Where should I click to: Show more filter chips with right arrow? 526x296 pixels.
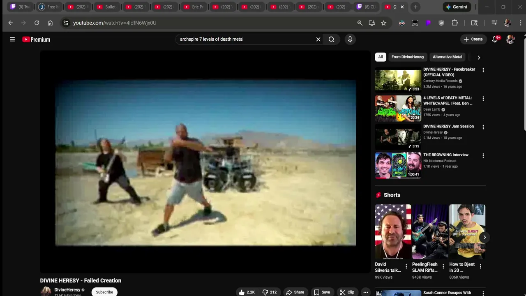tap(479, 58)
